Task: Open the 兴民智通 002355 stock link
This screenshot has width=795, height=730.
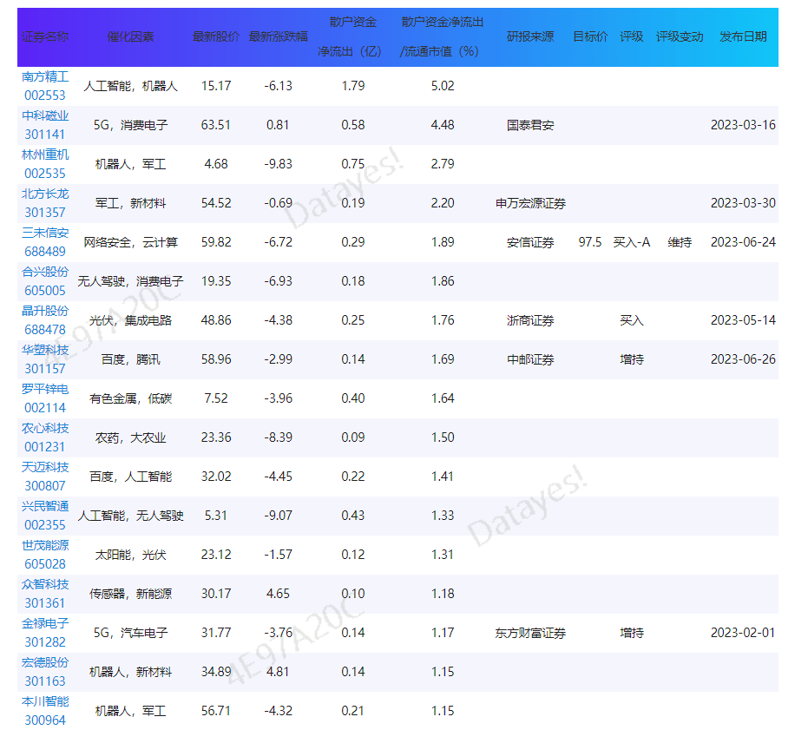Action: [x=45, y=516]
